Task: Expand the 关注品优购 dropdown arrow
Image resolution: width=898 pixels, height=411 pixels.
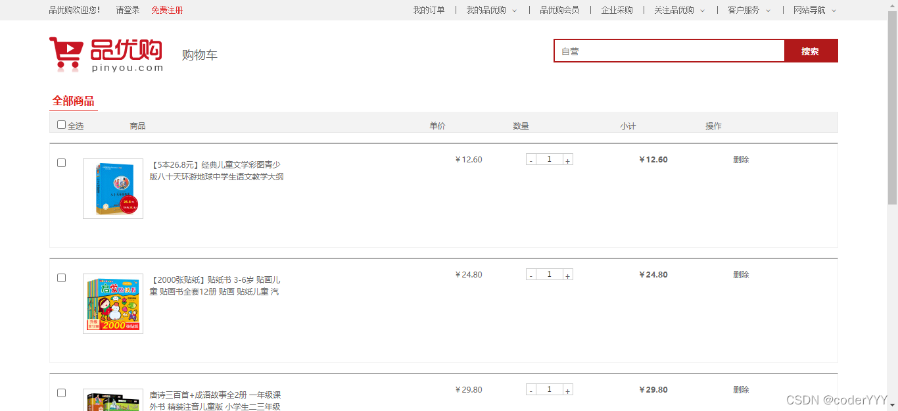Action: coord(703,11)
